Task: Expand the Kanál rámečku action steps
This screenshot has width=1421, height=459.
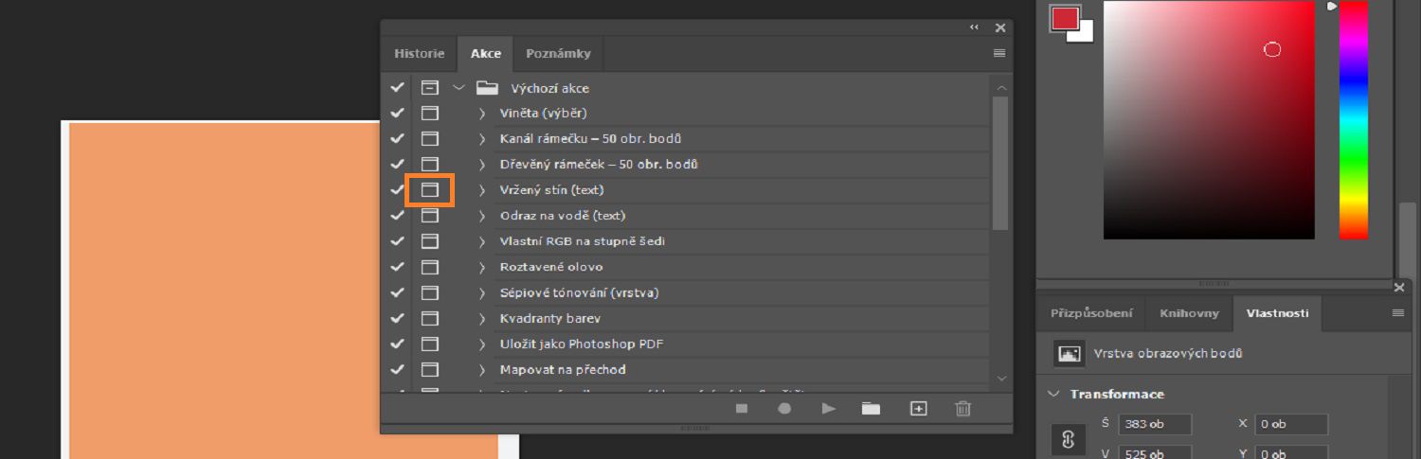Action: (x=482, y=139)
